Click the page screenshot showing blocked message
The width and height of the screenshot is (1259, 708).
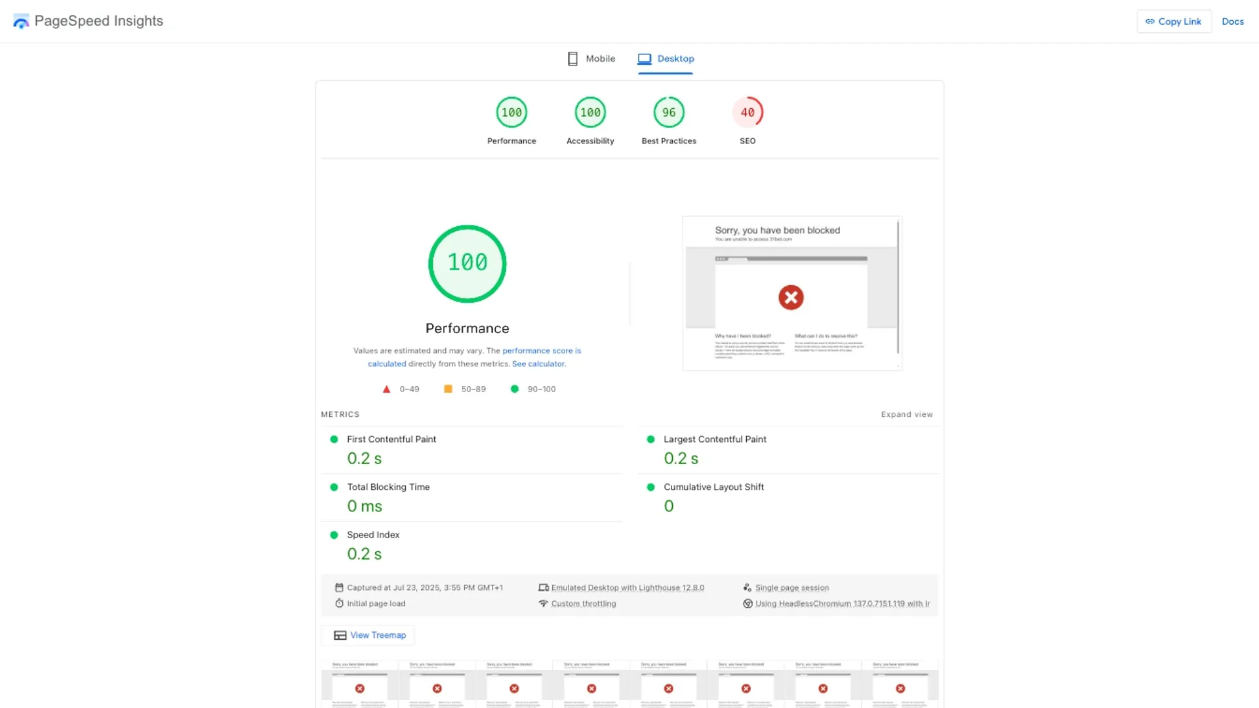(x=792, y=293)
